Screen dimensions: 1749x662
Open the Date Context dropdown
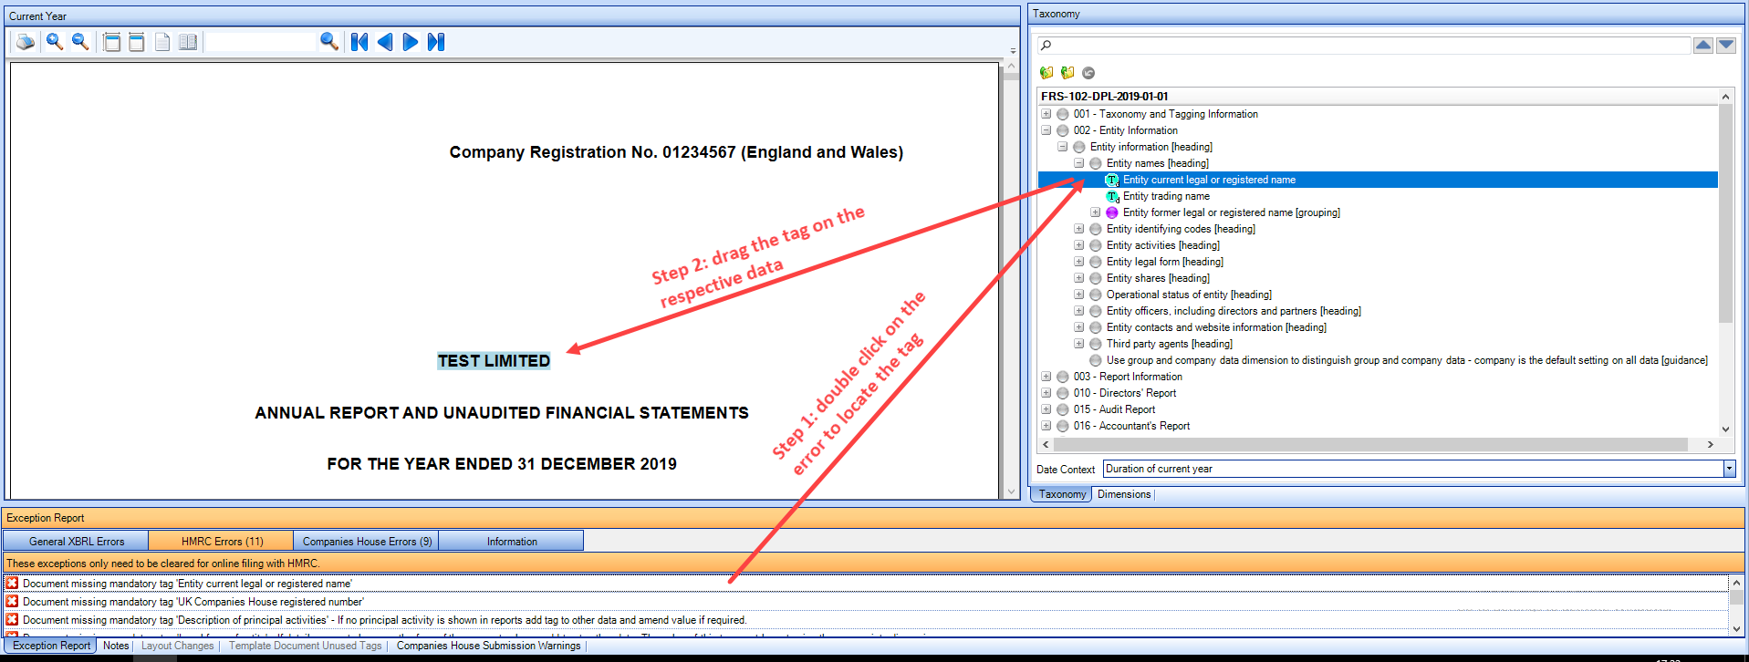(x=1729, y=469)
